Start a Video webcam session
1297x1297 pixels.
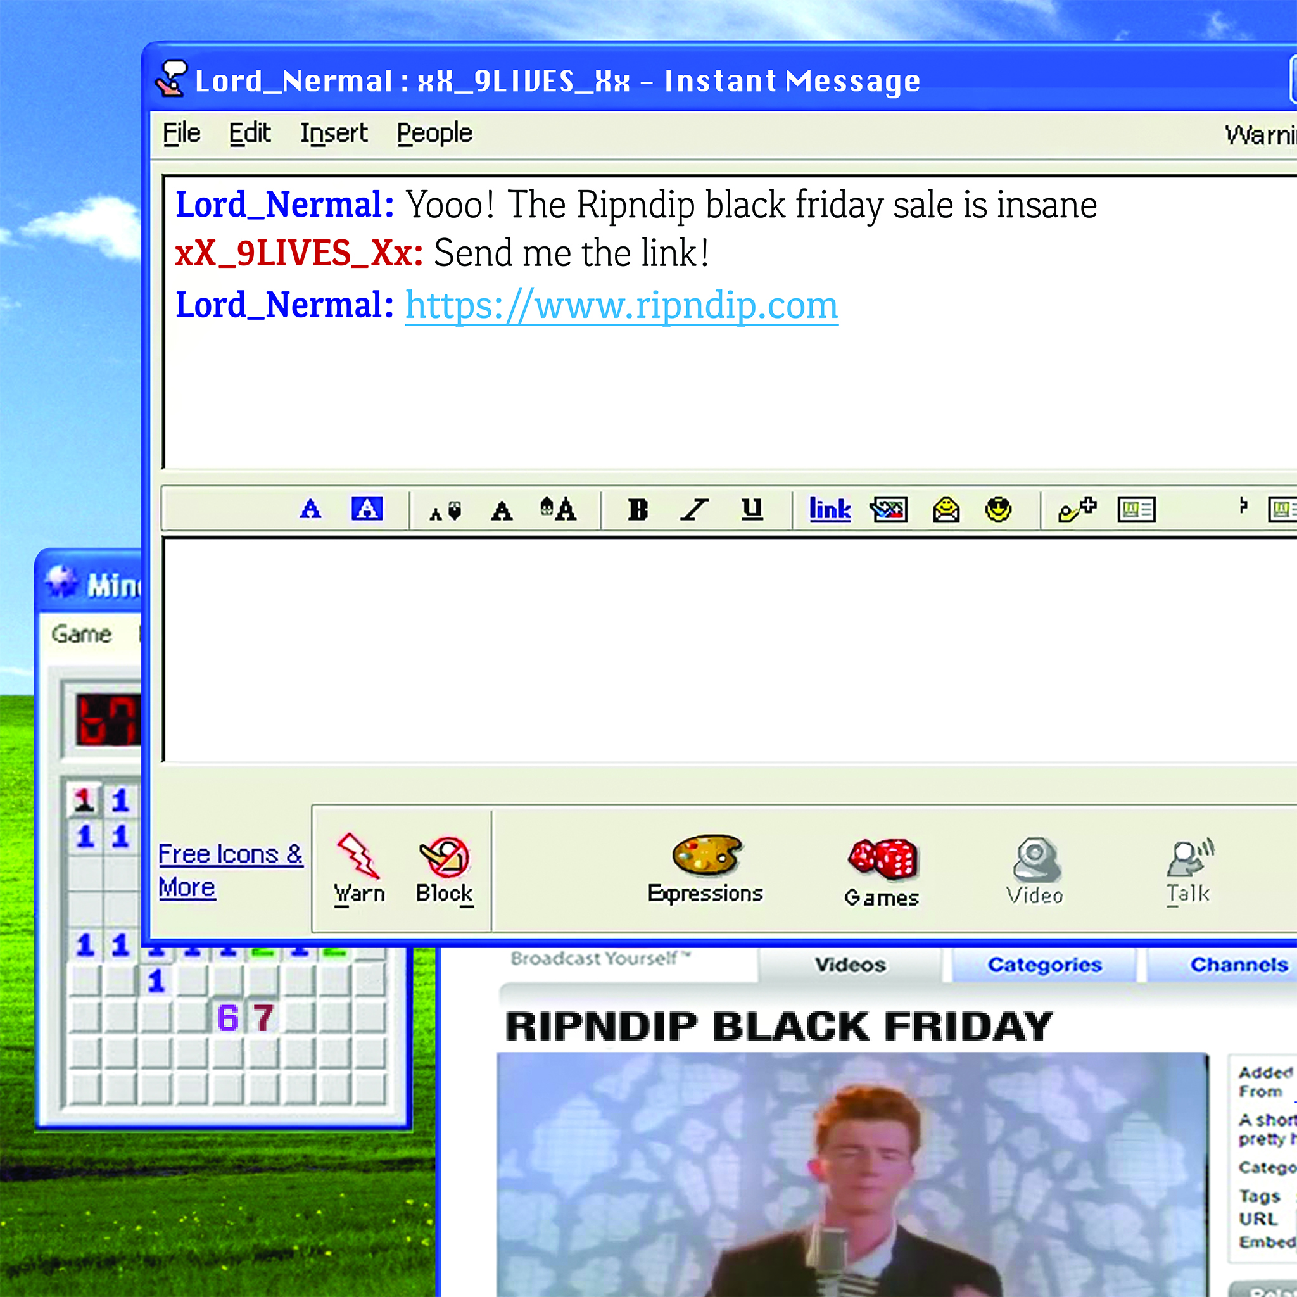pyautogui.click(x=1035, y=871)
